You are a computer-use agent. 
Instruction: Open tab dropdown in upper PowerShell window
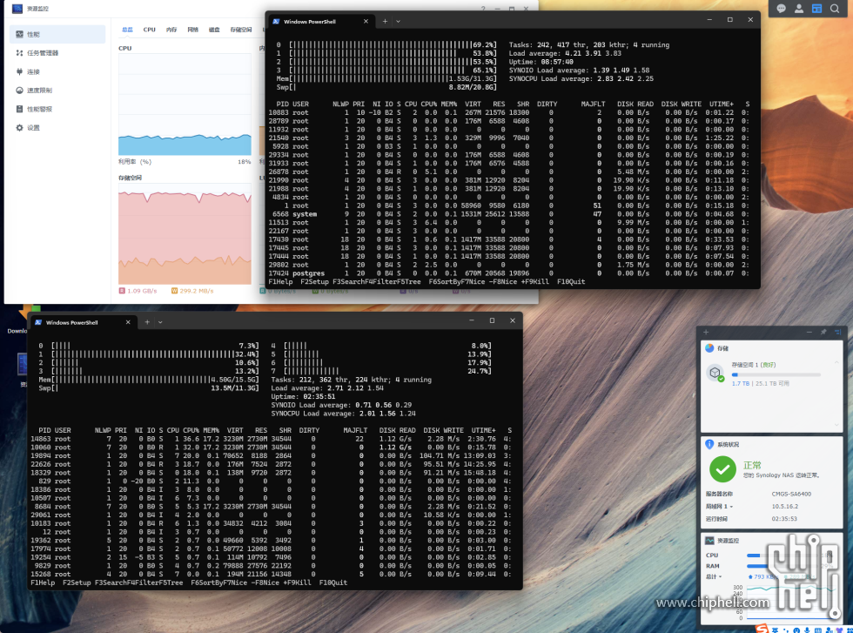pyautogui.click(x=399, y=21)
